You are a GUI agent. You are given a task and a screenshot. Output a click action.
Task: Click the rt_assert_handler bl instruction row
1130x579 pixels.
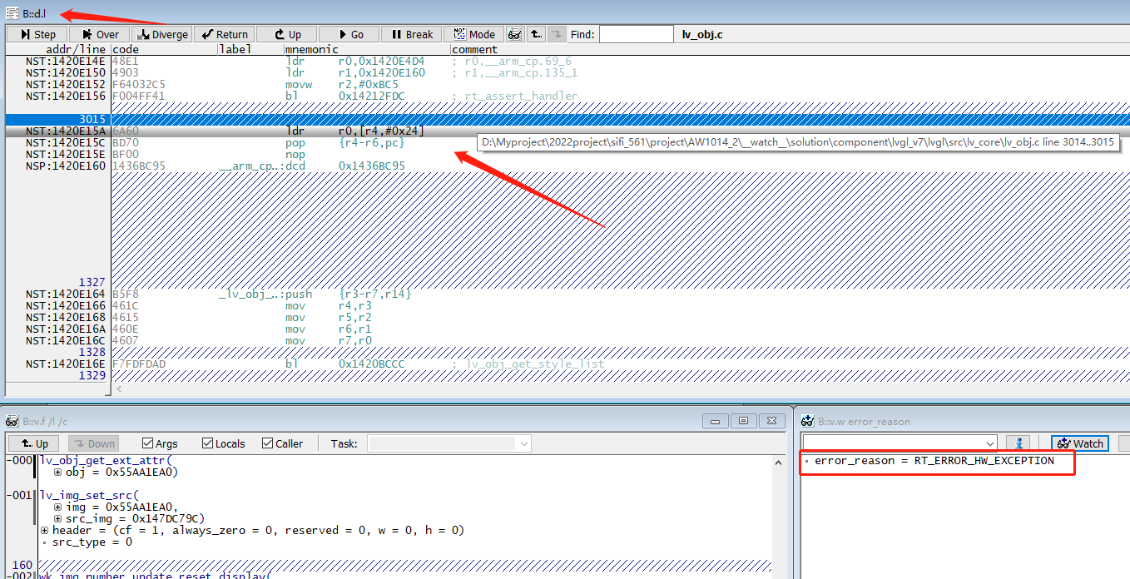pyautogui.click(x=567, y=96)
